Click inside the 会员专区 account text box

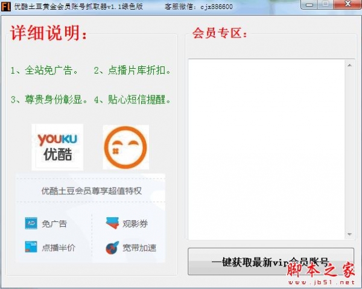[x=267, y=150]
